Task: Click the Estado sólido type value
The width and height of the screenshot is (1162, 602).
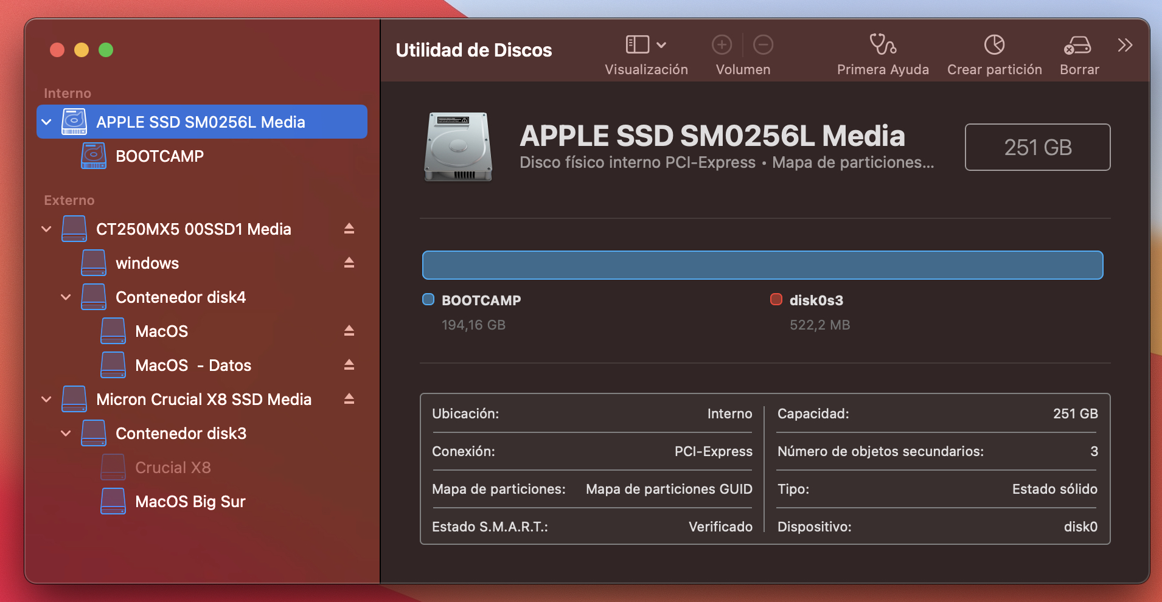Action: coord(1054,489)
